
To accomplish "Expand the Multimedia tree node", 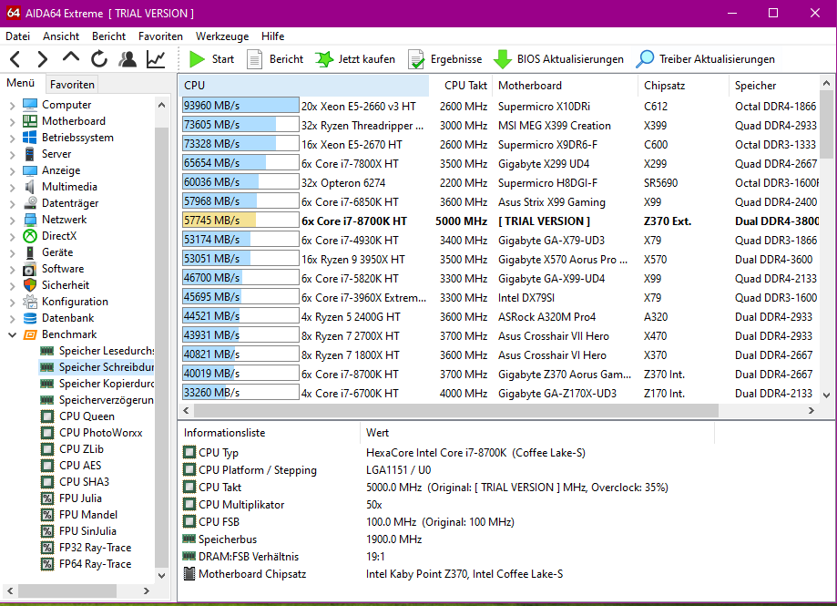I will click(12, 188).
